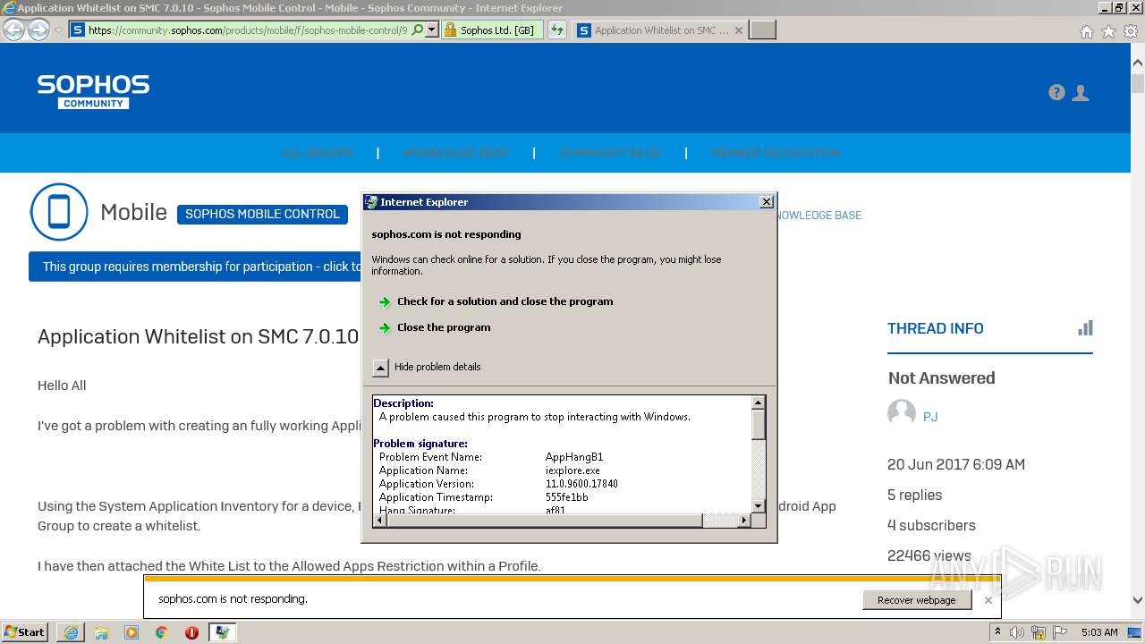Open the Knowledge Base menu item
This screenshot has width=1145, height=644.
coord(455,153)
